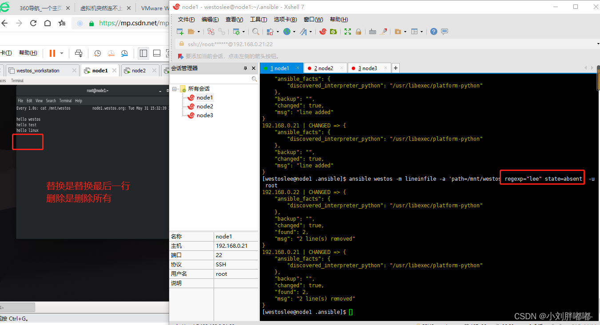Click the session manager search box
The image size is (600, 325).
pos(214,79)
